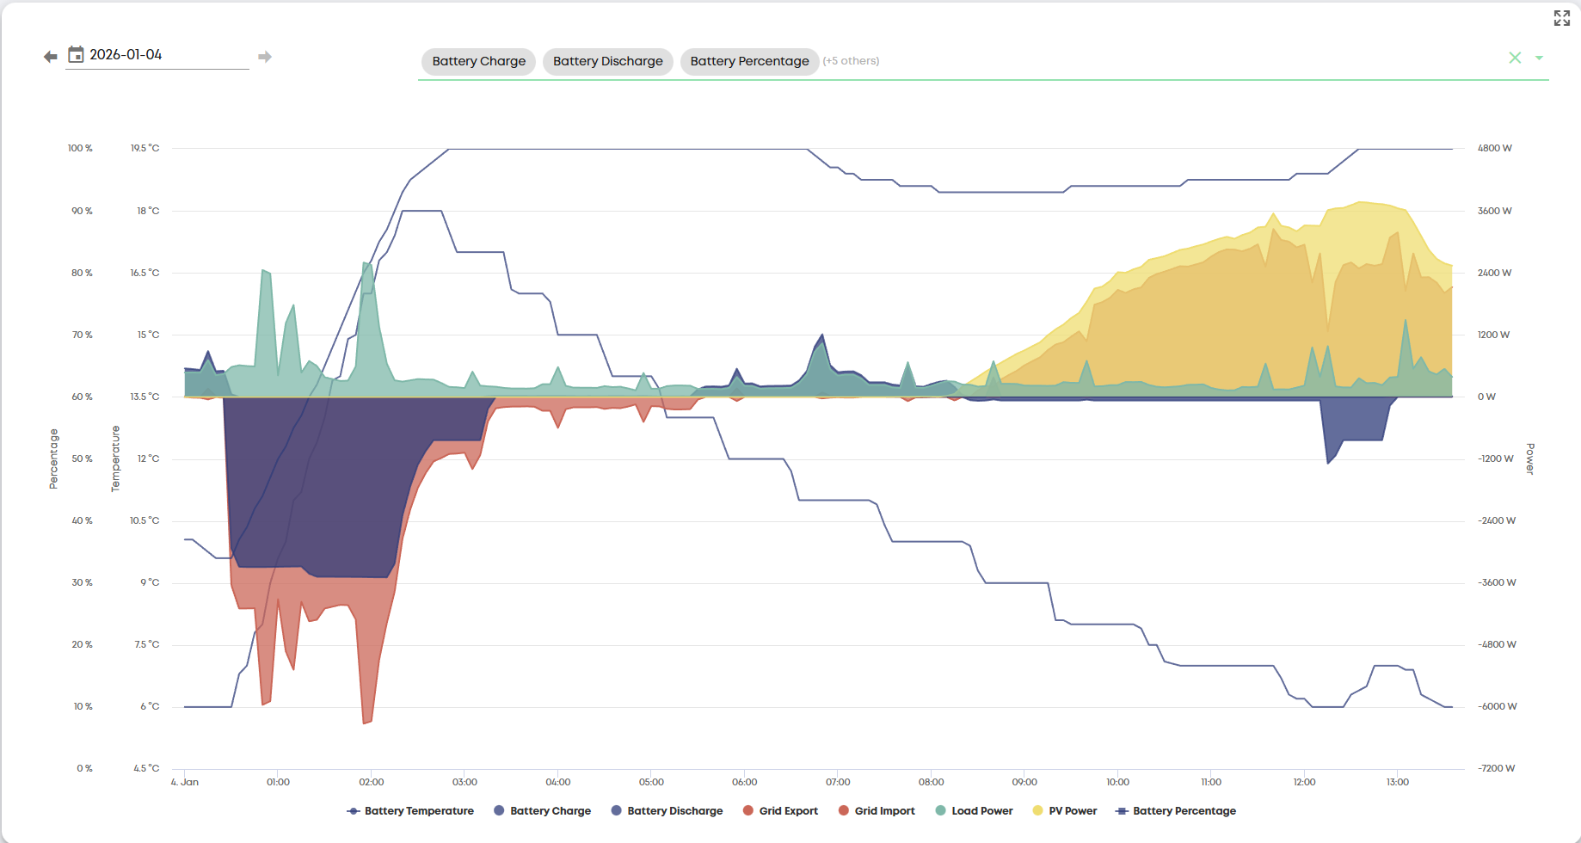The width and height of the screenshot is (1581, 843).
Task: Click the 100 % percentage axis label
Action: [x=80, y=148]
